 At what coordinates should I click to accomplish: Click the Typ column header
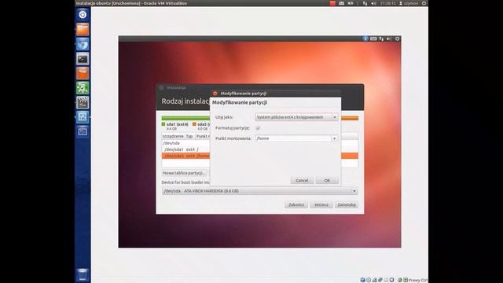pos(189,136)
